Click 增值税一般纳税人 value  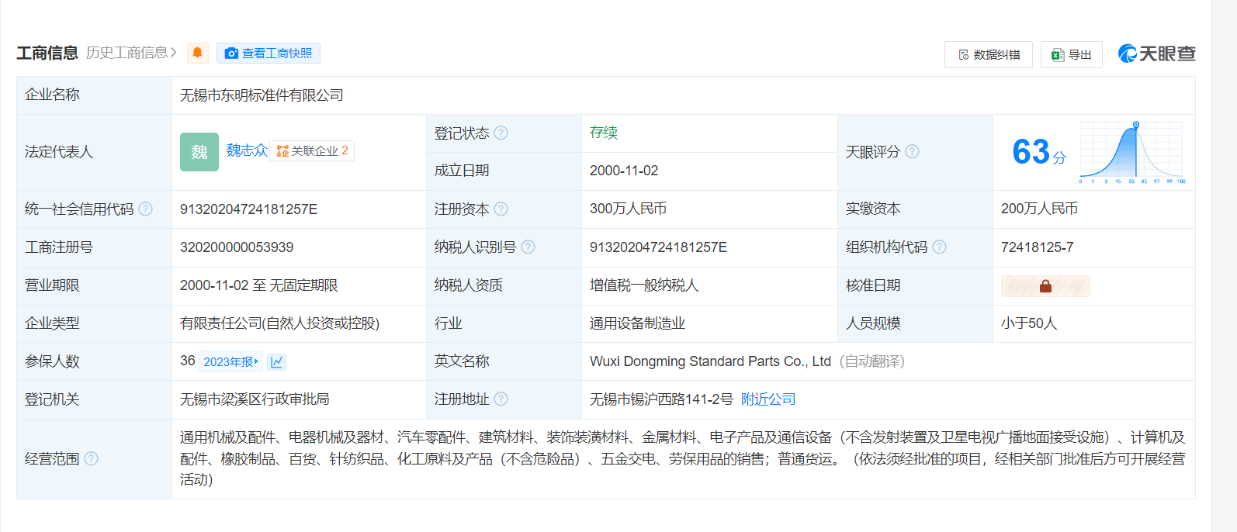coord(644,285)
